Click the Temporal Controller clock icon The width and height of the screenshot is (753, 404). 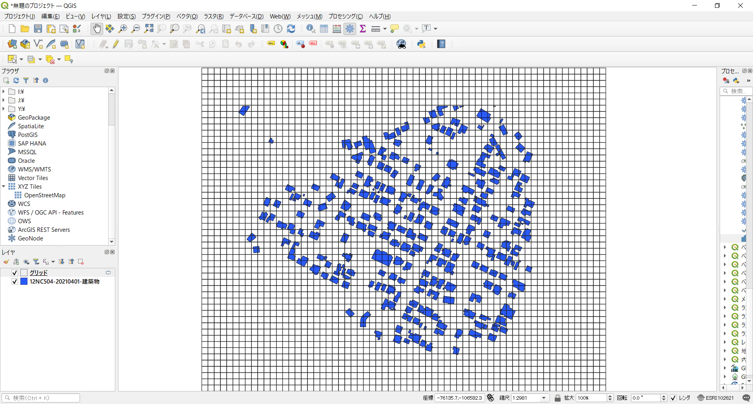coord(278,29)
